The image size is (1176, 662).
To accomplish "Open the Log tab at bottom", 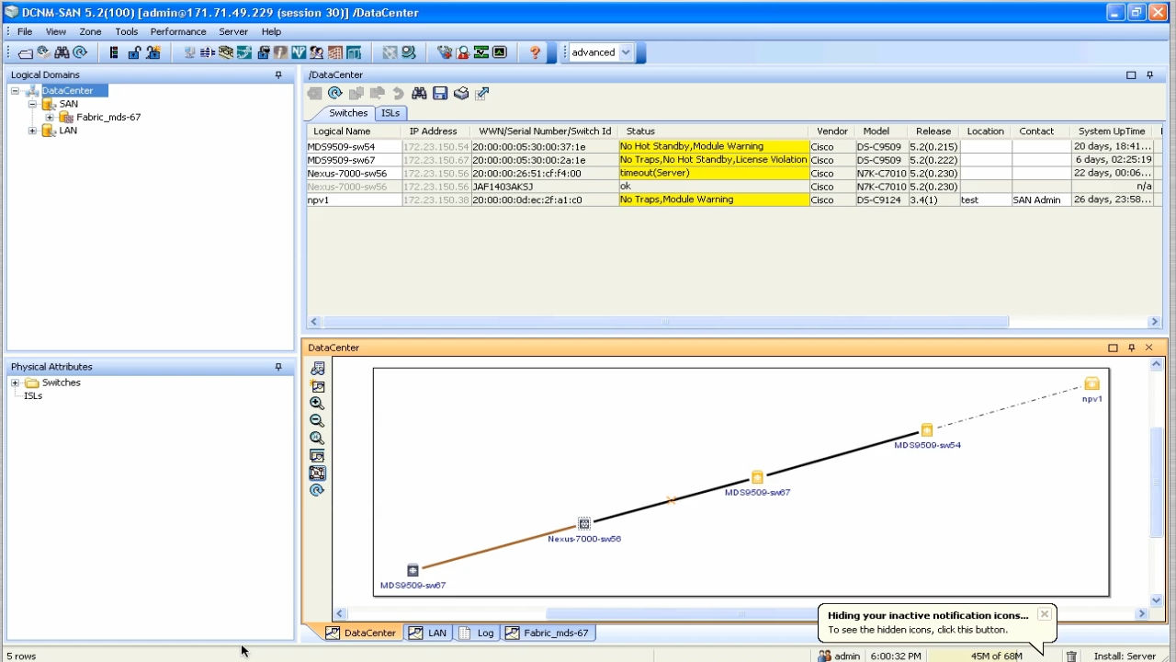I will (477, 633).
